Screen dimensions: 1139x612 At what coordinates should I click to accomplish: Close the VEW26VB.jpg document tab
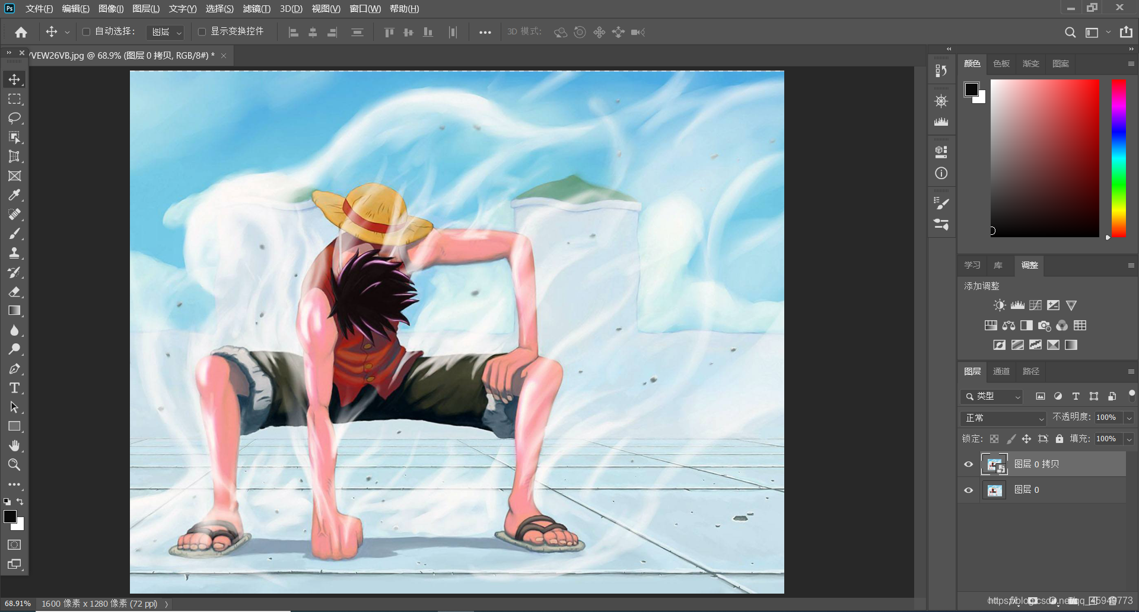tap(224, 56)
